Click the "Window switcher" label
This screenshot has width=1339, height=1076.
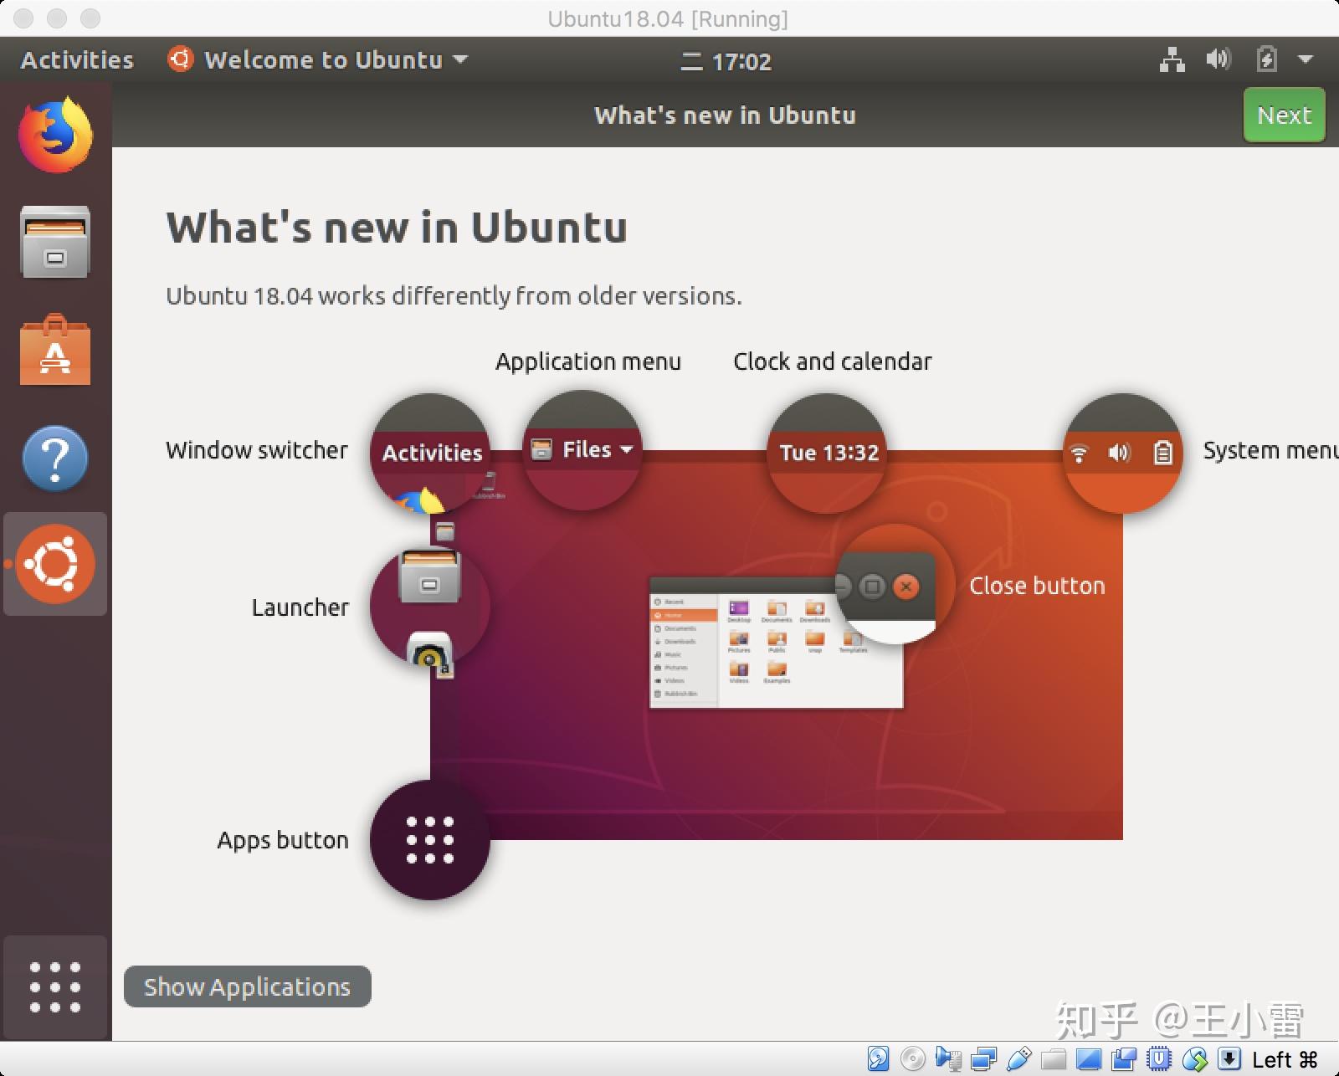257,450
